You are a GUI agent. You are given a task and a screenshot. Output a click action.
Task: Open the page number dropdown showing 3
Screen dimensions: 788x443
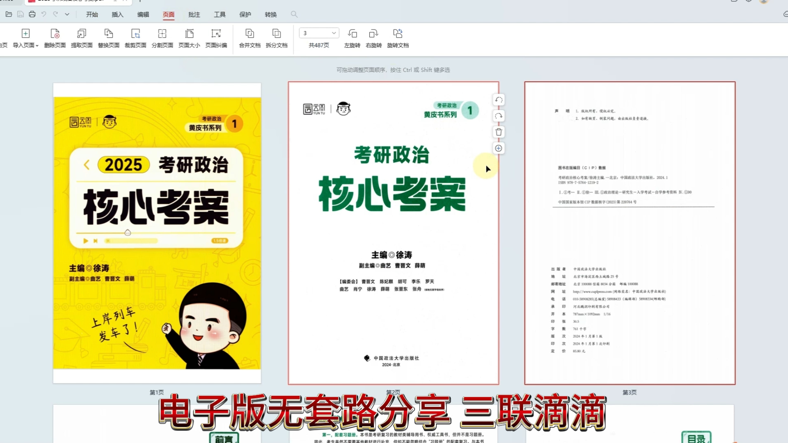click(x=319, y=33)
